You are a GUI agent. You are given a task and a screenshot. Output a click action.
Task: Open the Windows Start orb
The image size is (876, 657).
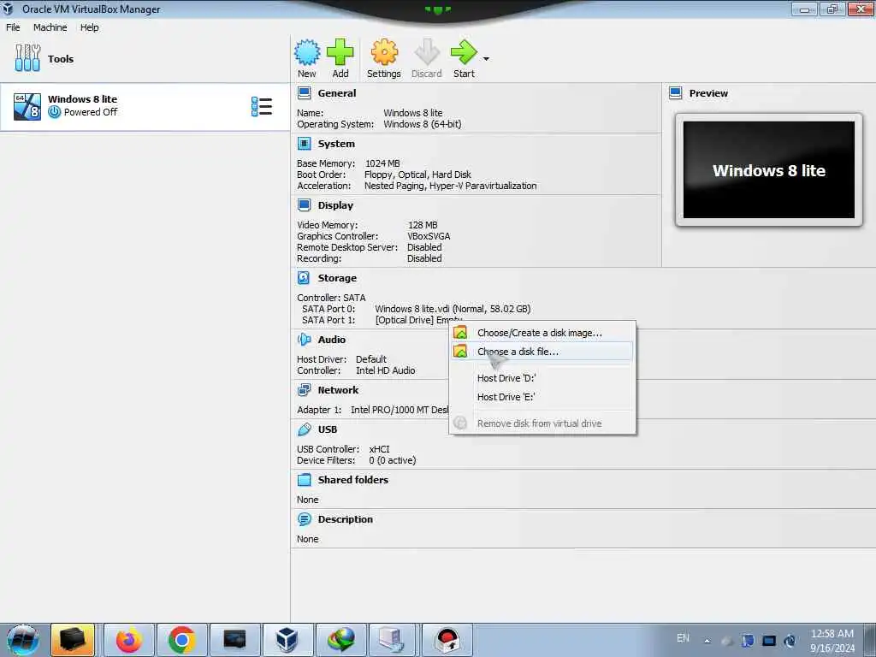[x=23, y=640]
